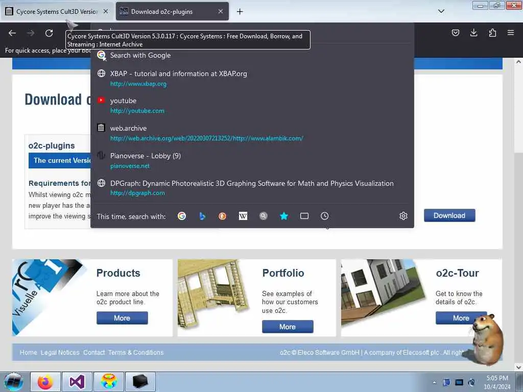
Task: Click More under o2c-Tour
Action: click(x=461, y=318)
